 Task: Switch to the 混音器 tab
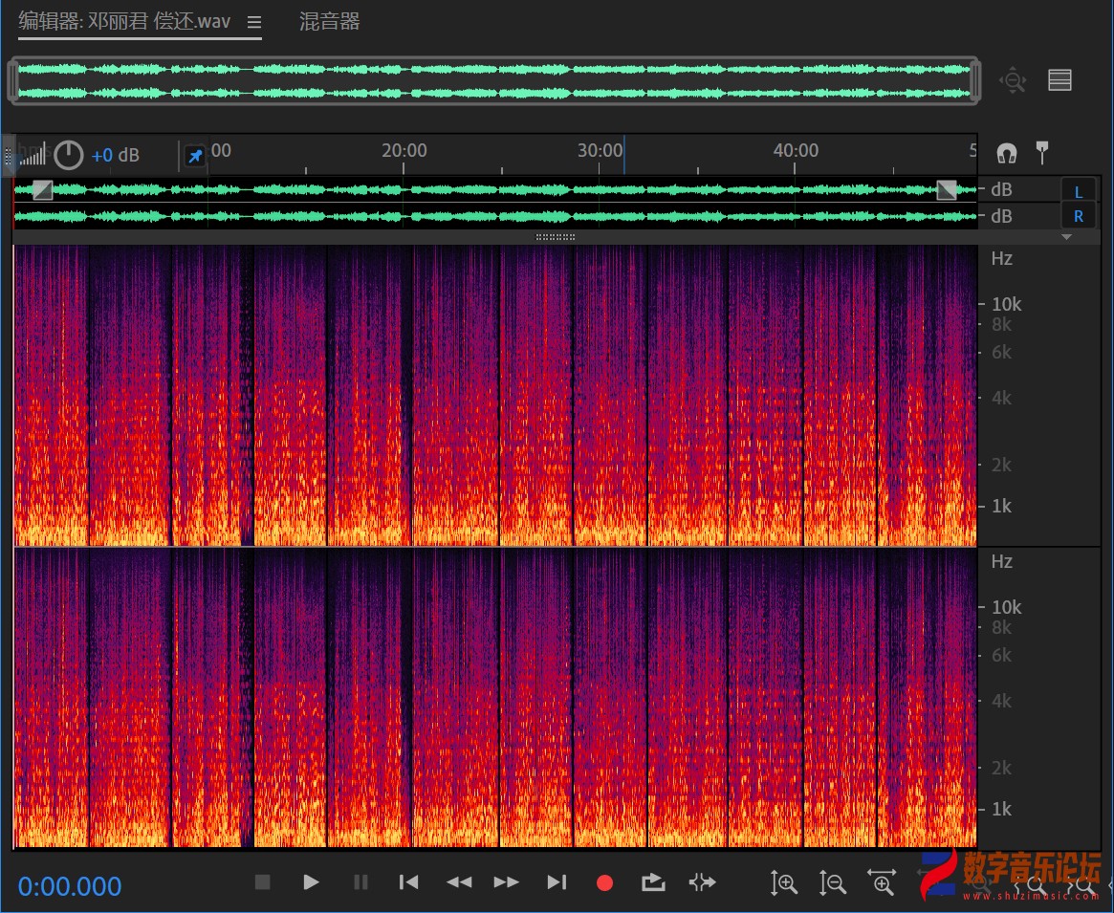coord(329,22)
